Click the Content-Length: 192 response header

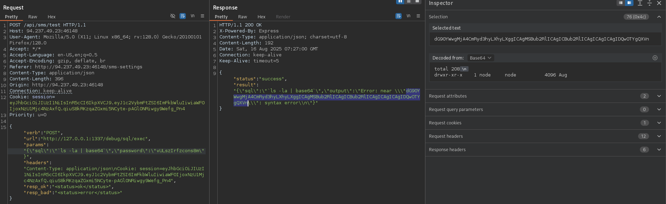pos(246,43)
